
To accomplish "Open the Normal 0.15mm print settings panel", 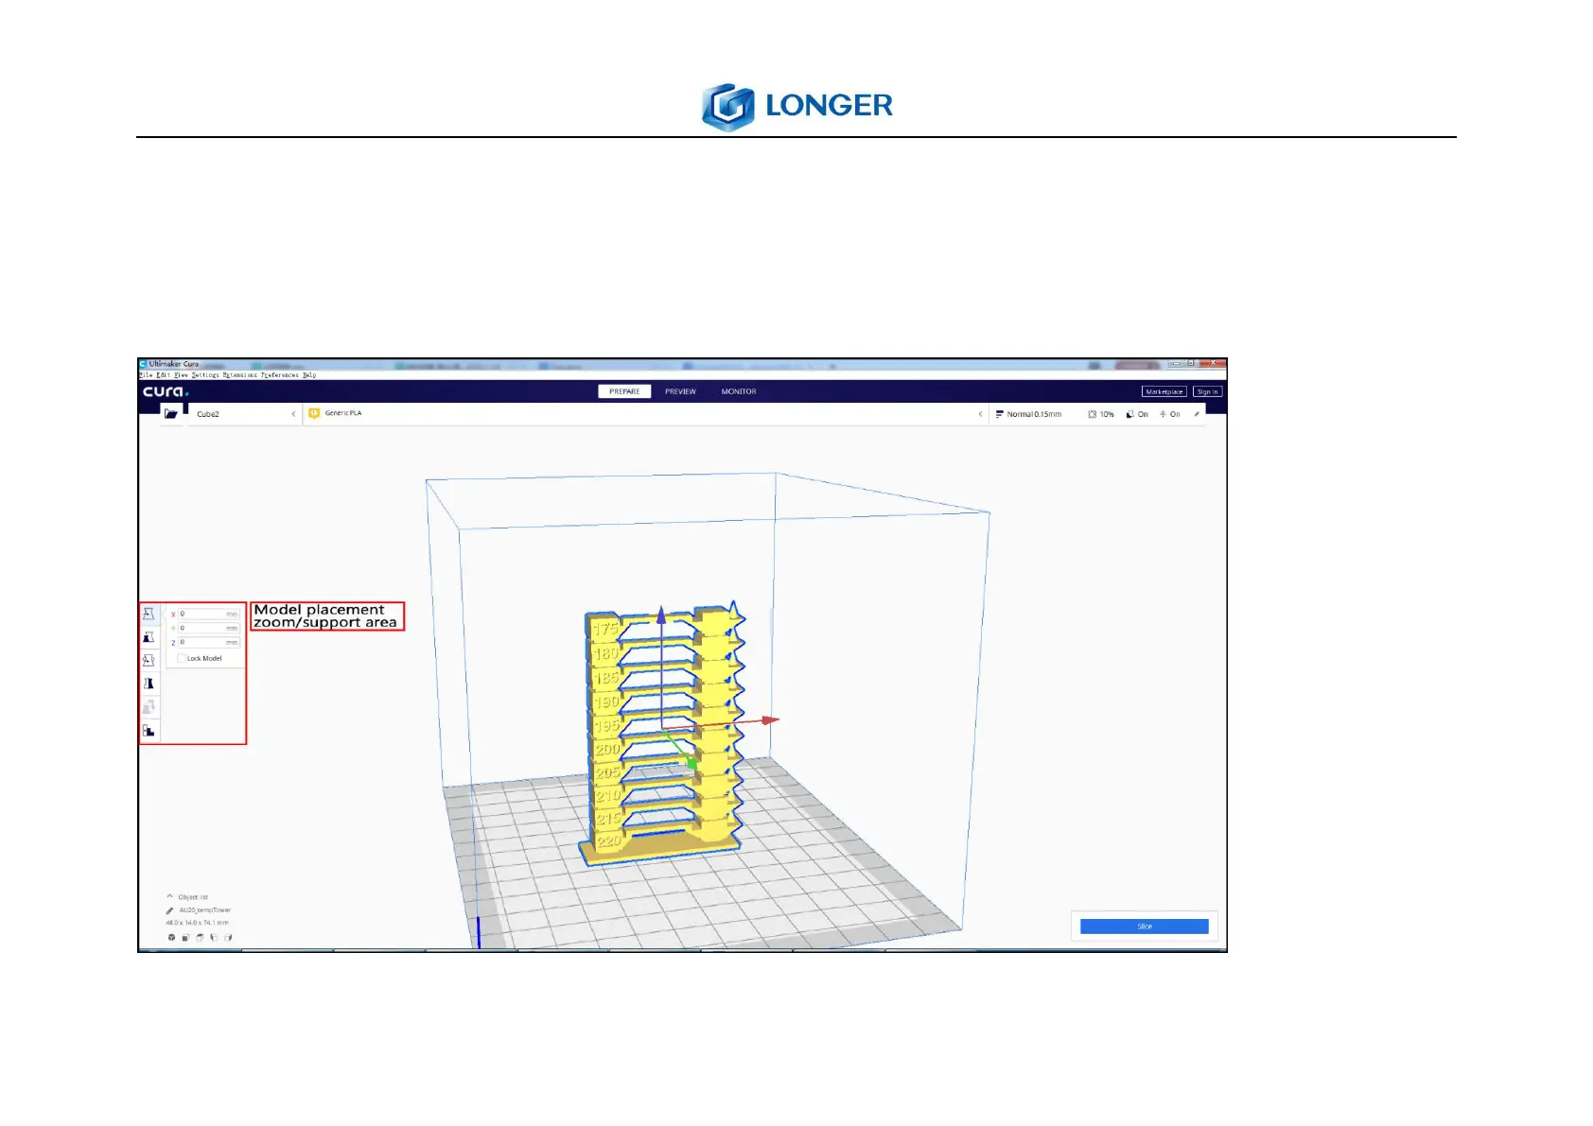I will [1097, 414].
